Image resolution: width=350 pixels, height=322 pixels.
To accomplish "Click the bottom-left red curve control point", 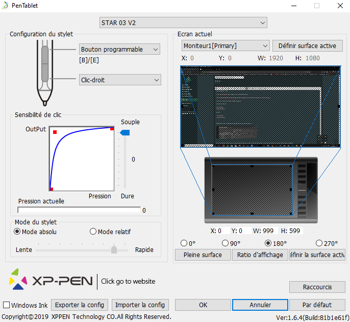I will coord(52,189).
